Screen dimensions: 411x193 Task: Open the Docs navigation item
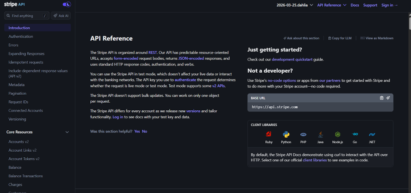click(x=354, y=5)
